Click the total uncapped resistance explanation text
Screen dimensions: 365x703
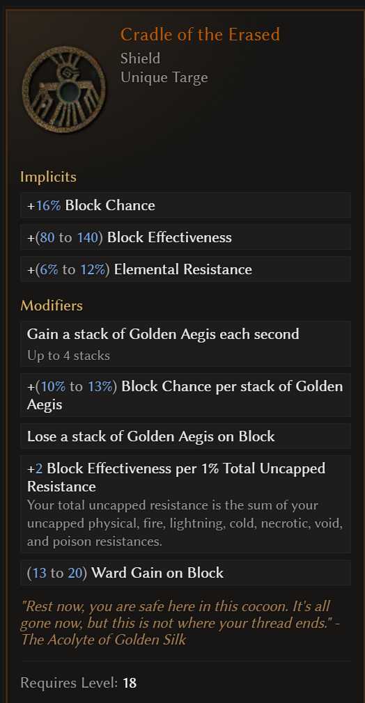185,523
